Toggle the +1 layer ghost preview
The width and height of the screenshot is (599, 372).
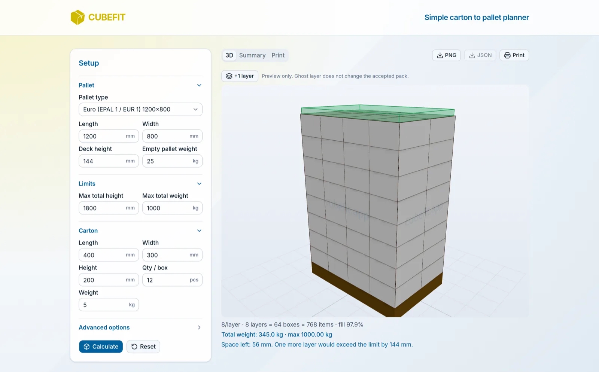click(240, 76)
